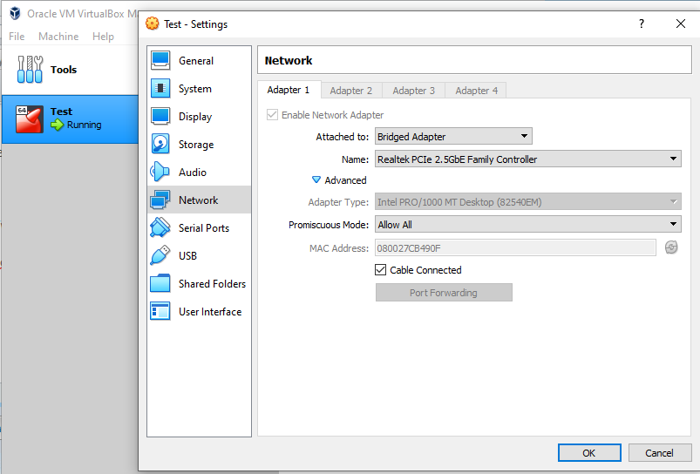
Task: Open the General settings icon
Action: [x=160, y=61]
